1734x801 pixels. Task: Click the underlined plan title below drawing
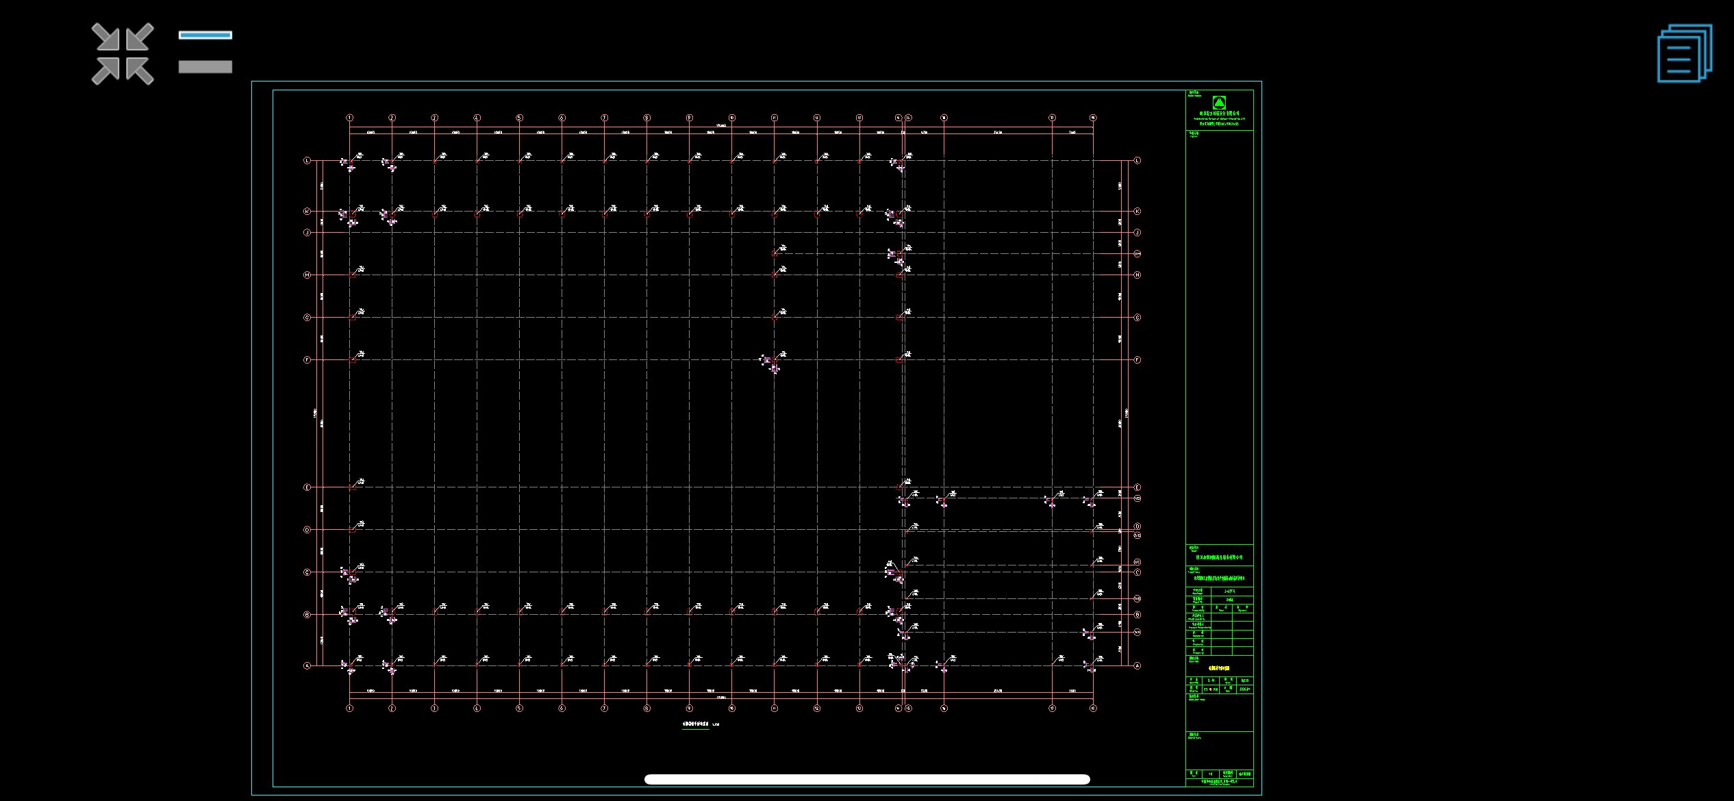point(696,724)
